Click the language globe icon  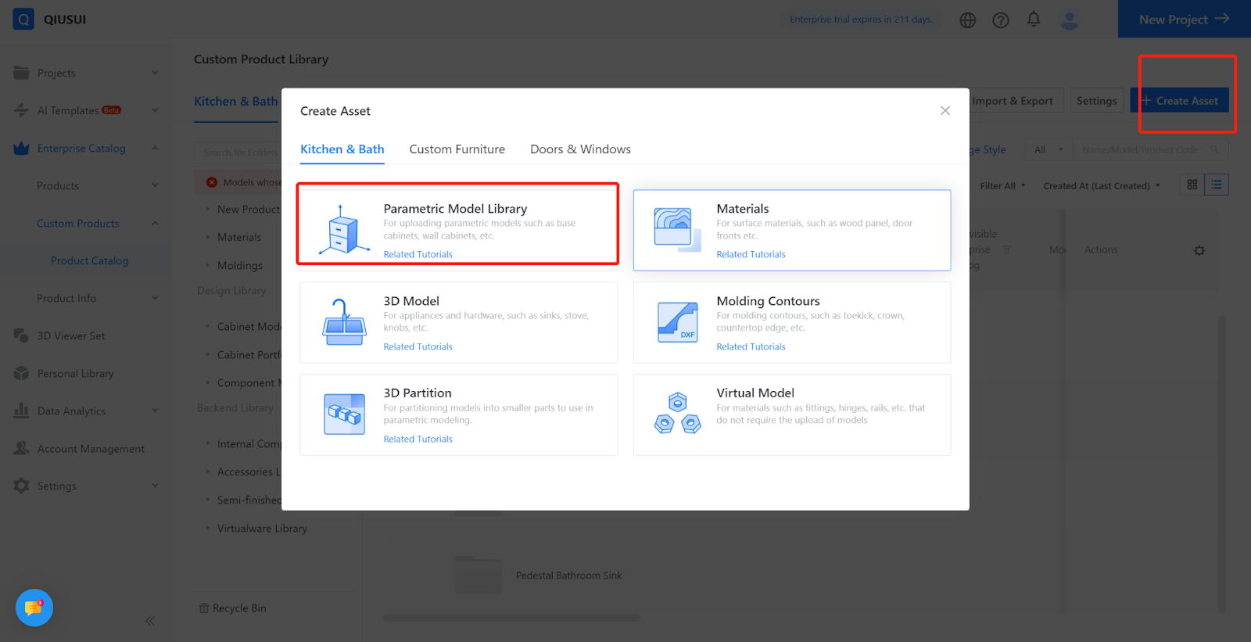point(967,20)
